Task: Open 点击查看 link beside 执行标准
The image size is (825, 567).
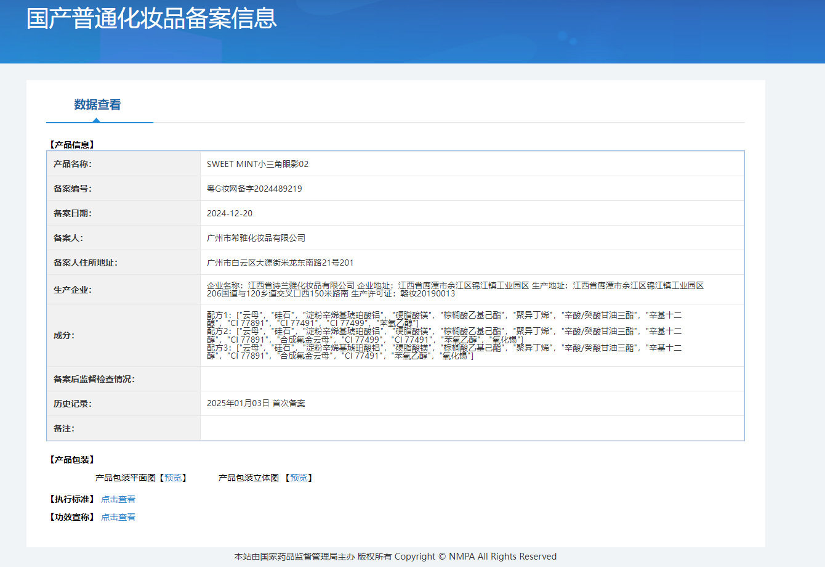Action: point(118,499)
